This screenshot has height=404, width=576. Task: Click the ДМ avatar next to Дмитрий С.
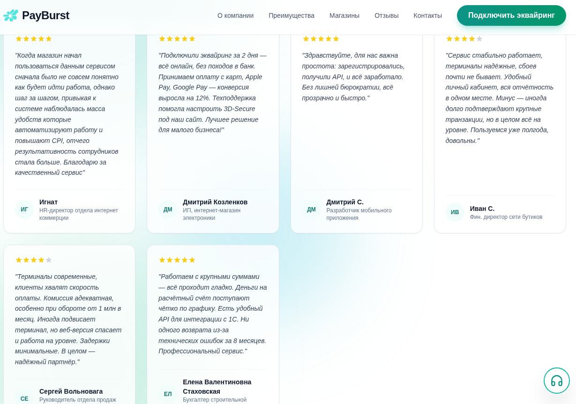pyautogui.click(x=312, y=209)
